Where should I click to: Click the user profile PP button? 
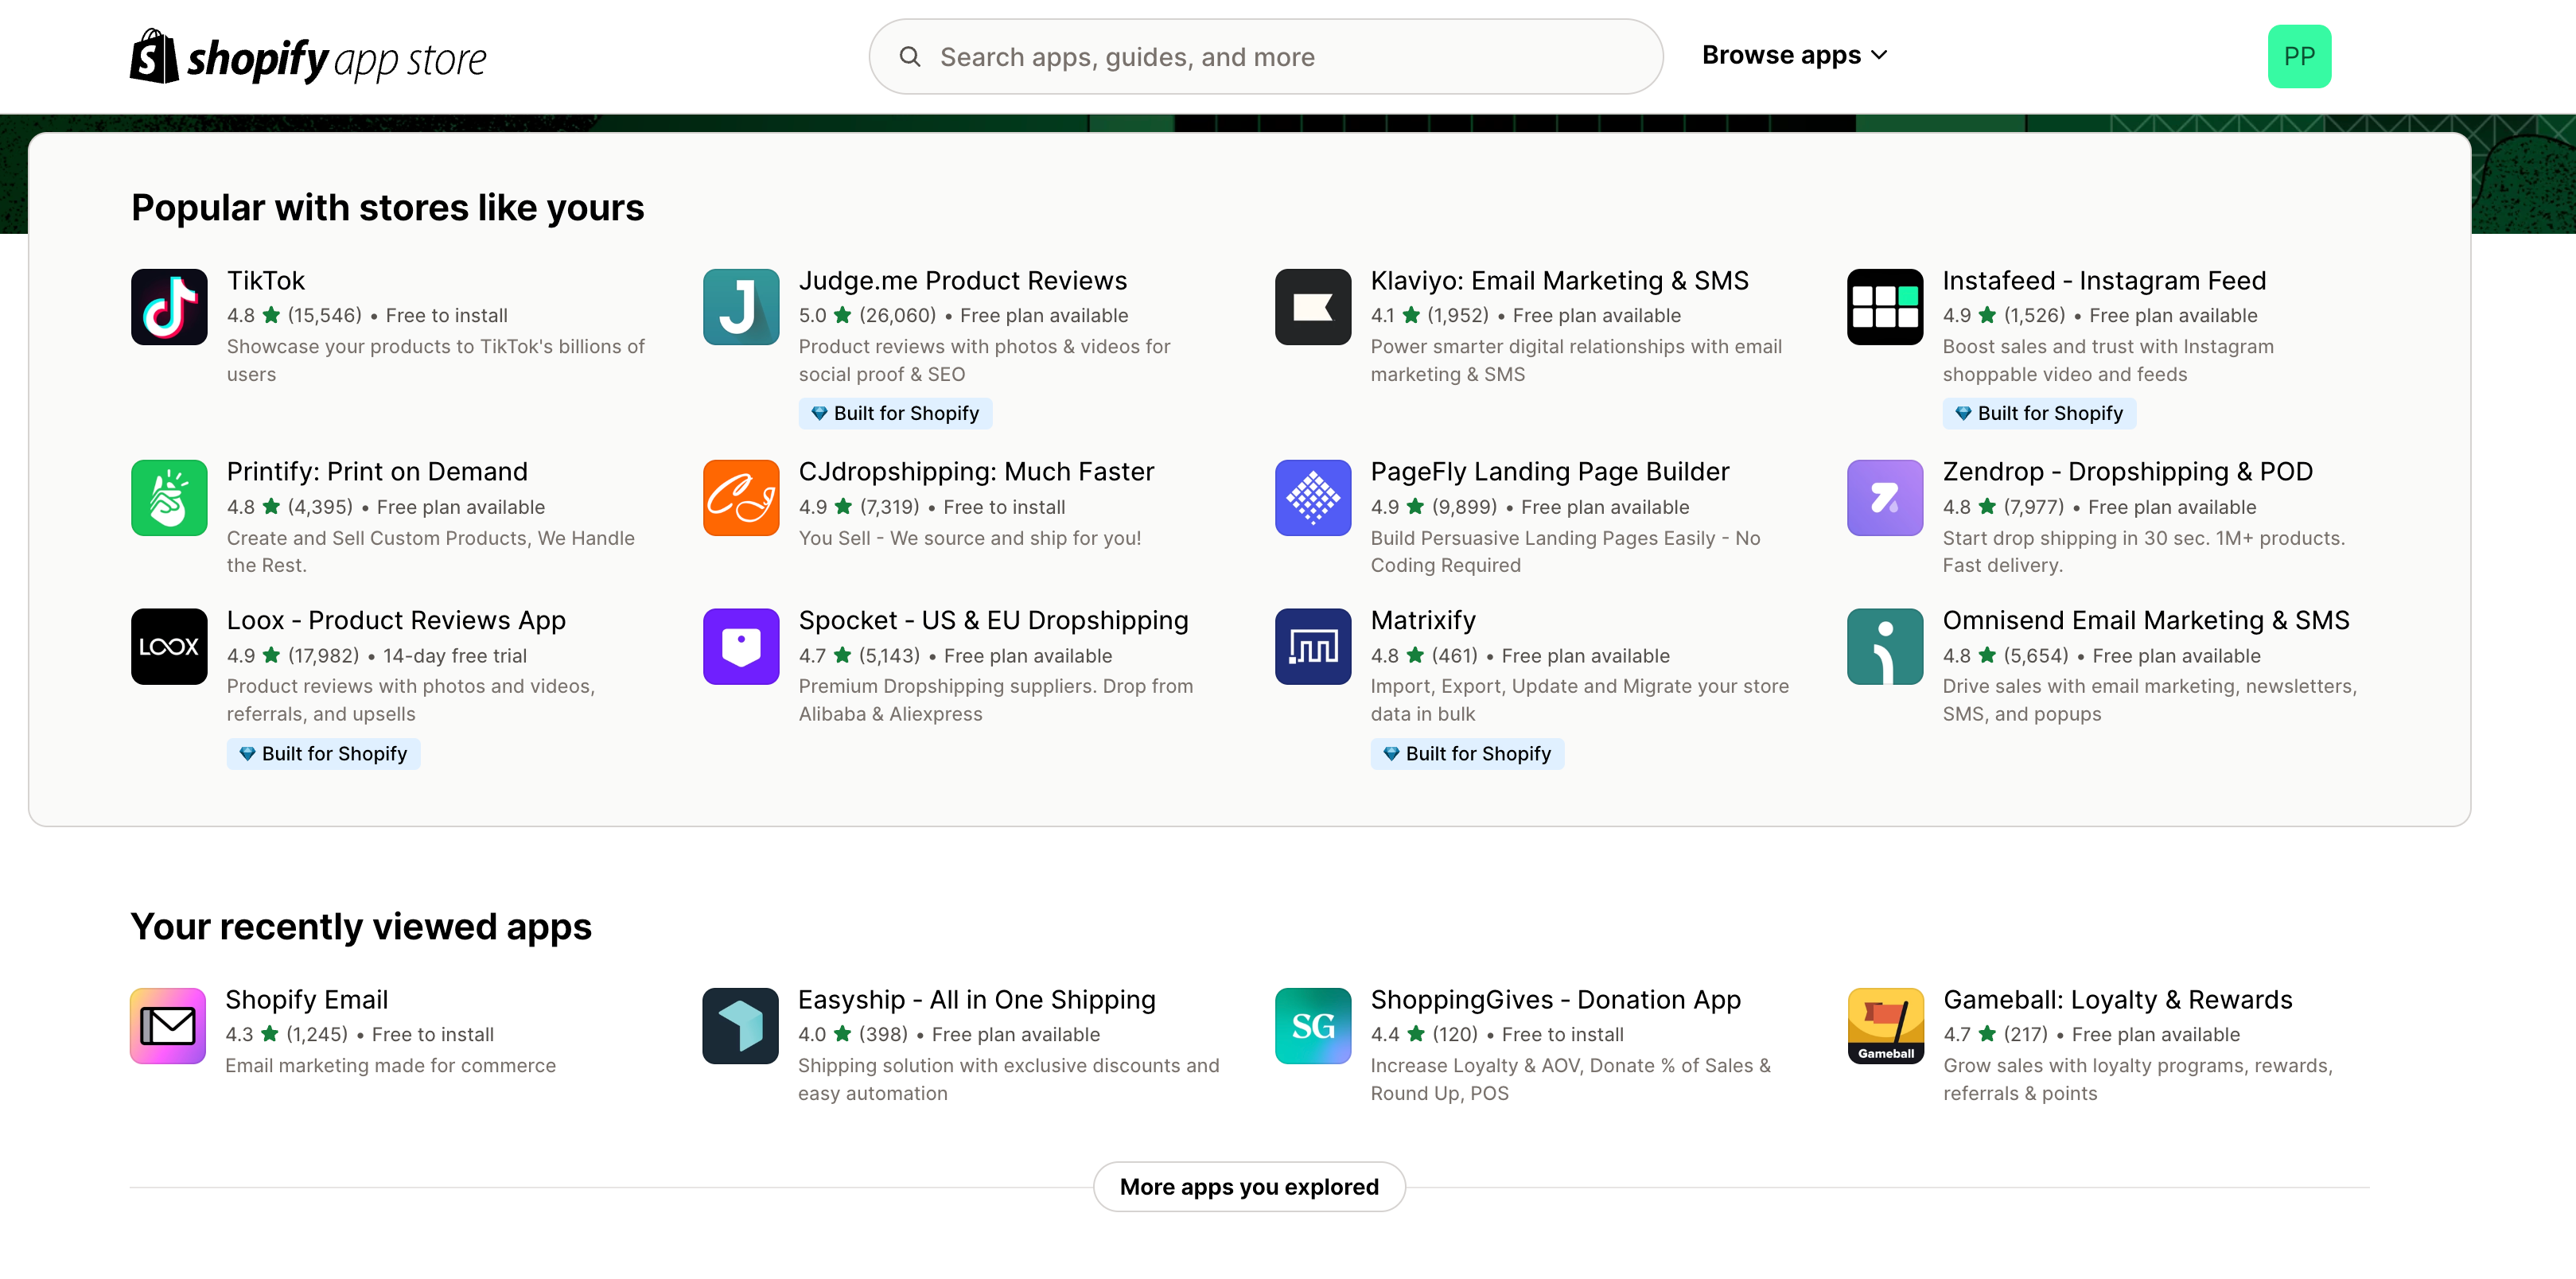point(2298,56)
